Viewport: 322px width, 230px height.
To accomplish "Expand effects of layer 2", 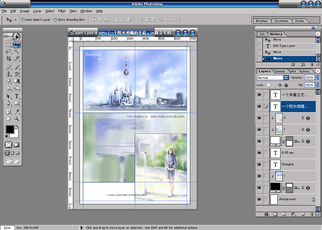I will (303, 118).
